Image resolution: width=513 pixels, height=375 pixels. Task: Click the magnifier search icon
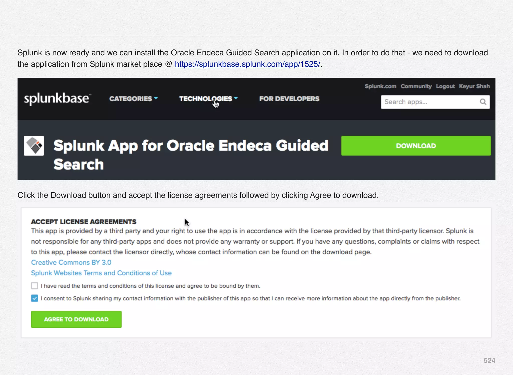[x=483, y=102]
